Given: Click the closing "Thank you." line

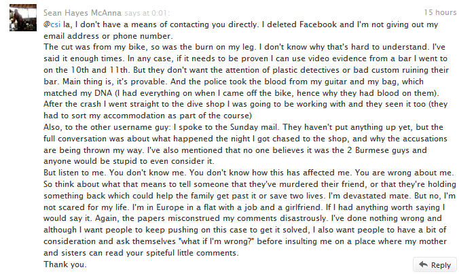Looking at the screenshot, I should point(65,264).
